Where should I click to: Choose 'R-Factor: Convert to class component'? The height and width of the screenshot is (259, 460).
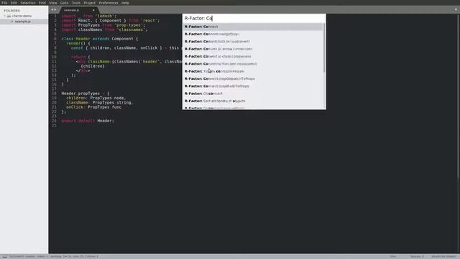click(253, 56)
